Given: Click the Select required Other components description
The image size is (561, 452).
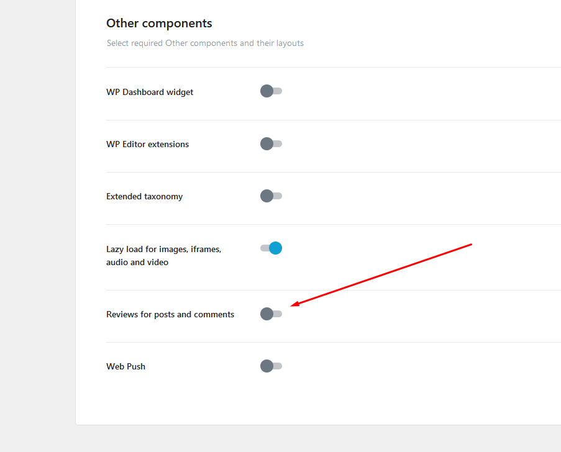Looking at the screenshot, I should coord(205,43).
